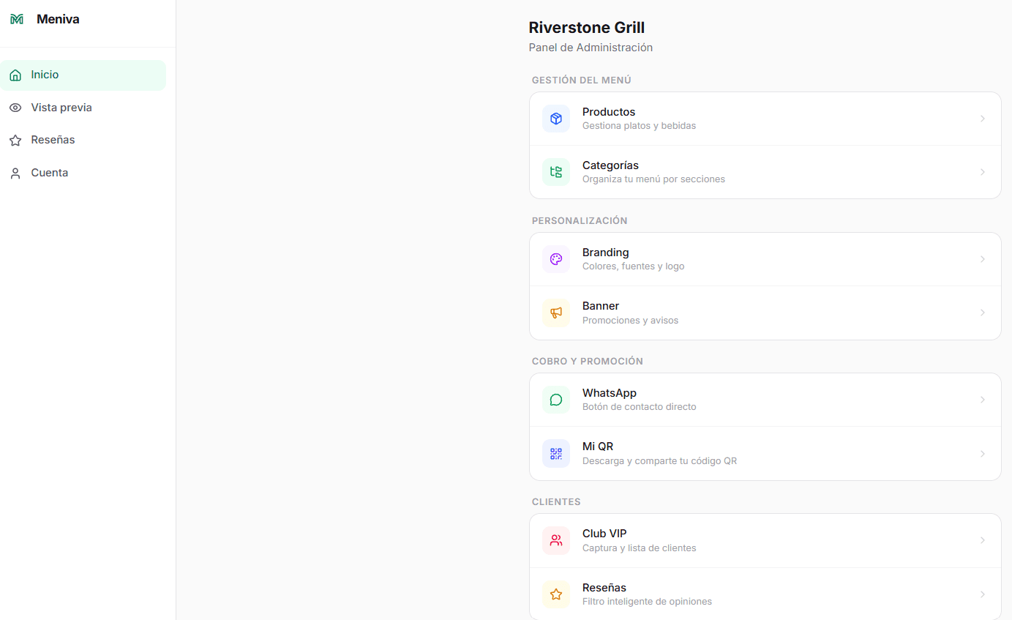Open the Reseñas title link in Clientes card
This screenshot has width=1012, height=620.
pos(604,588)
